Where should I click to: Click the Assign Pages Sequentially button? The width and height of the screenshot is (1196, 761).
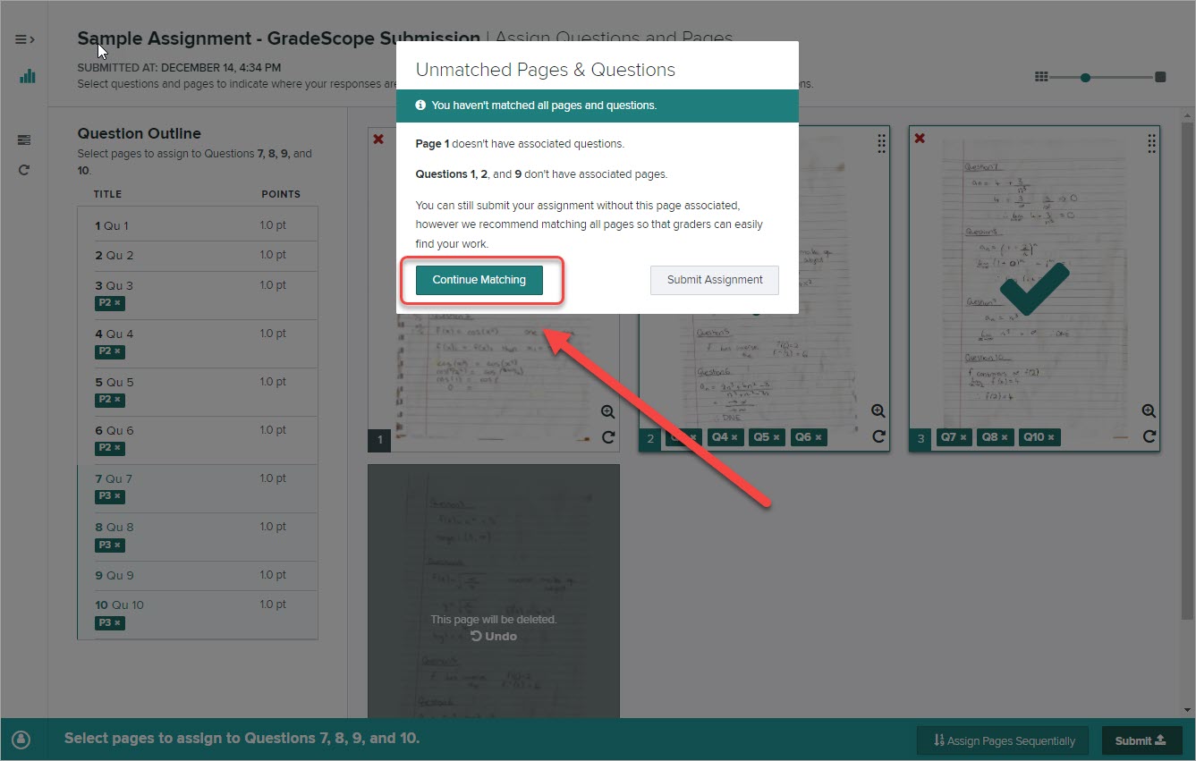pos(1003,740)
